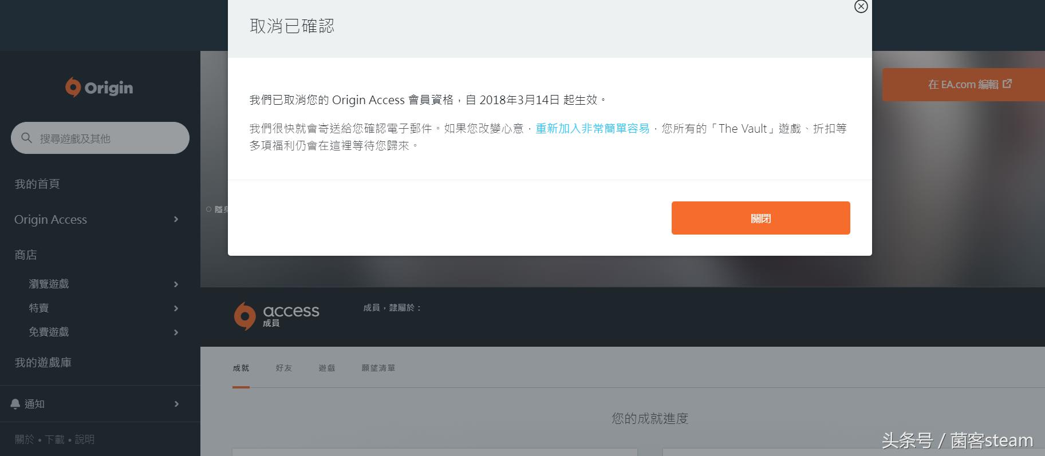Viewport: 1045px width, 456px height.
Task: Click the orange 關閉 button
Action: coord(760,218)
